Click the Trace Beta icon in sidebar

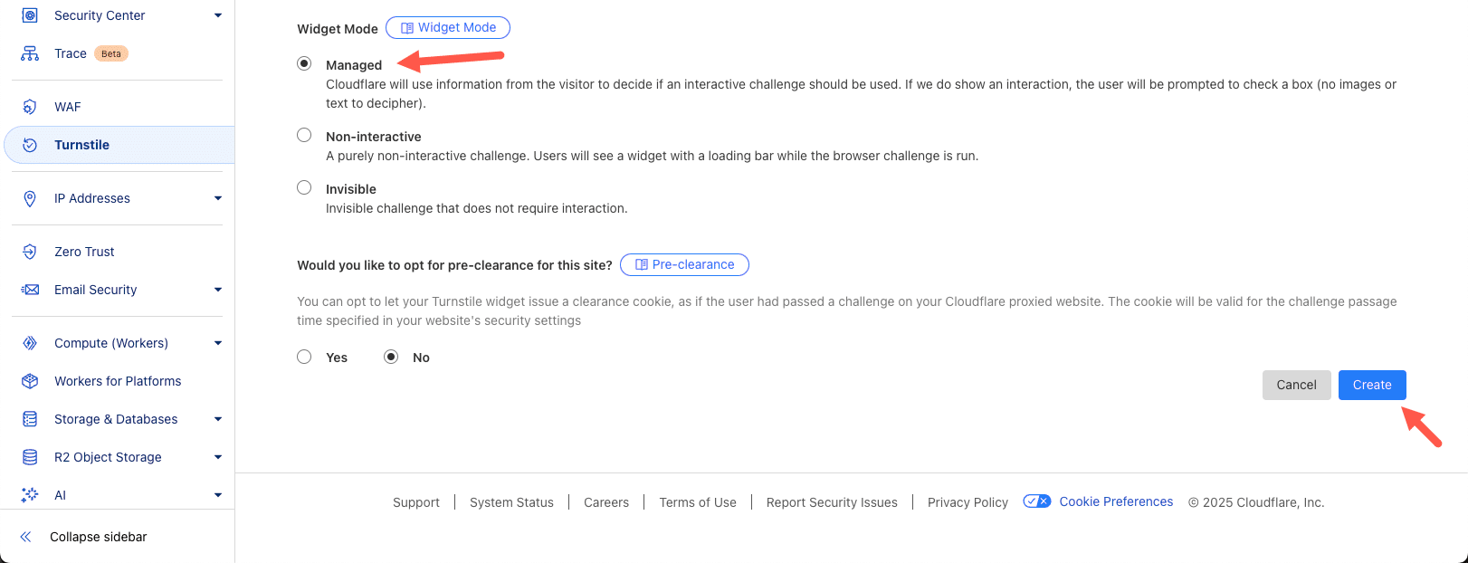pyautogui.click(x=30, y=52)
